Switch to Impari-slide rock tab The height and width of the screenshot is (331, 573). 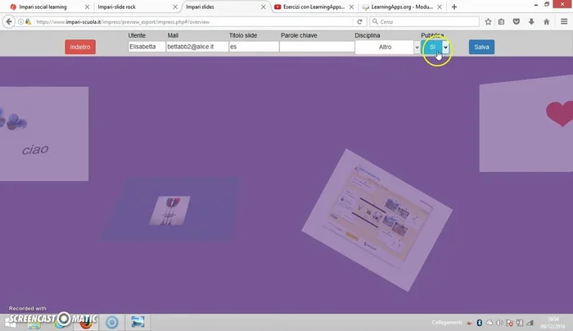131,7
